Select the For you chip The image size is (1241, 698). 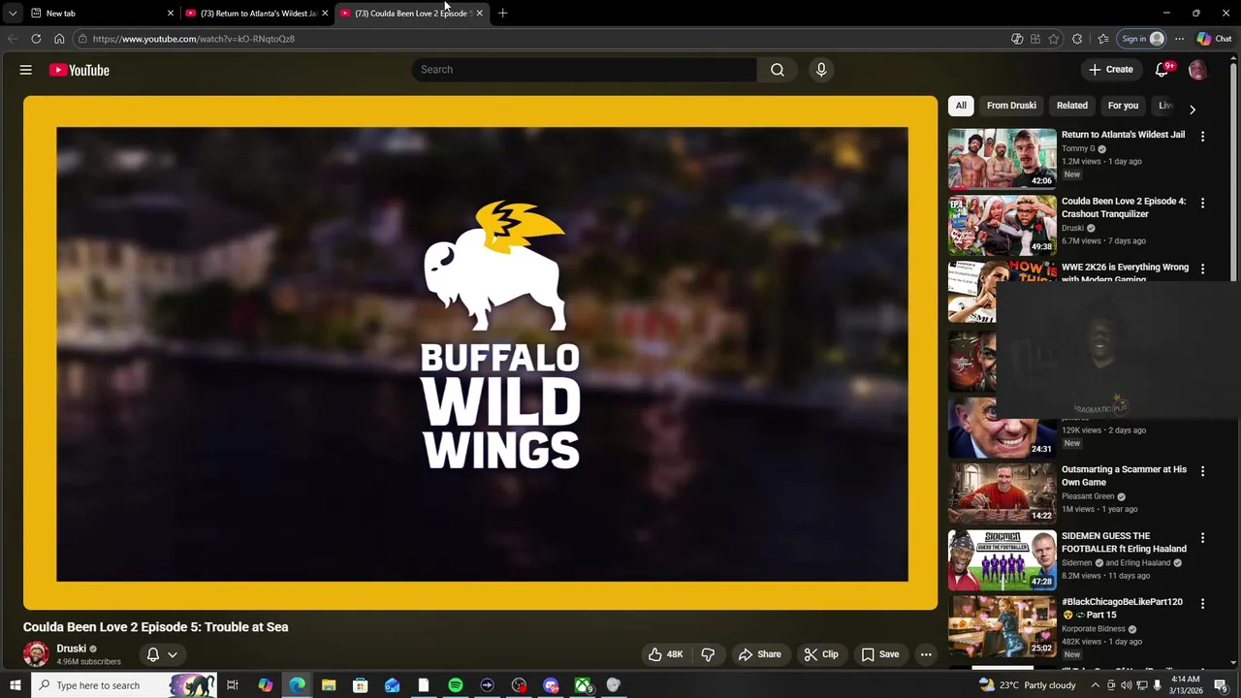(x=1123, y=106)
